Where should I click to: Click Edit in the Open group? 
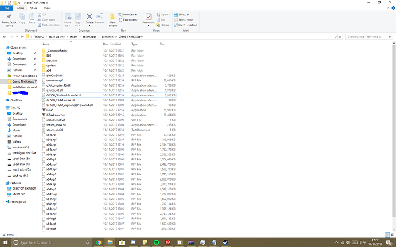click(x=161, y=19)
